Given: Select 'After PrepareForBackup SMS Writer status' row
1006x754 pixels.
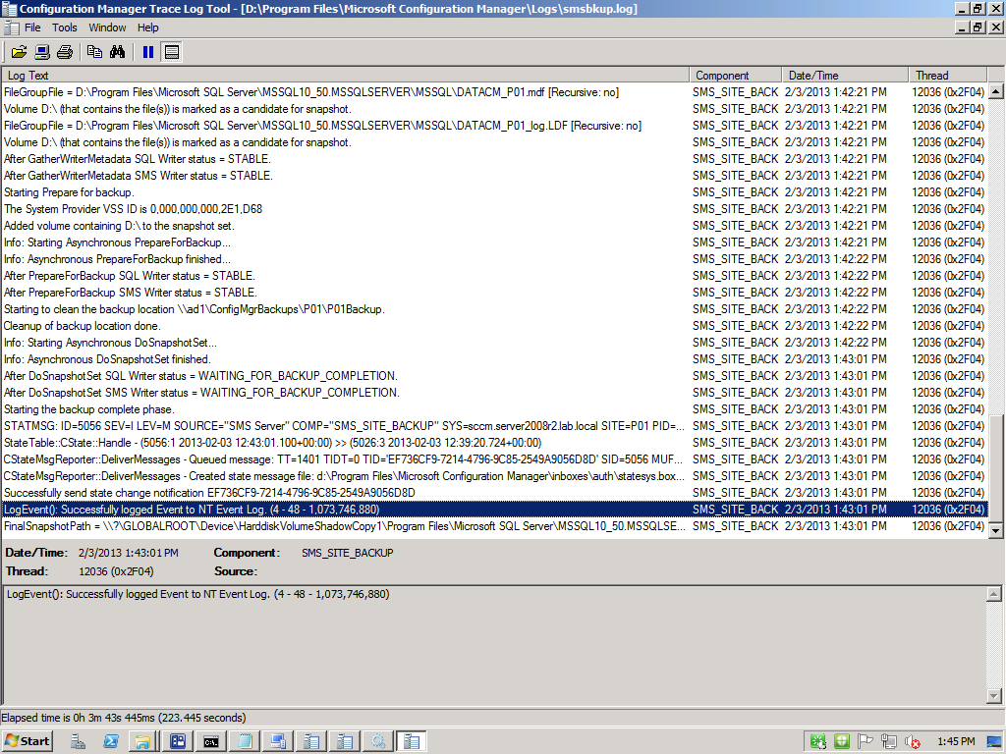Looking at the screenshot, I should point(494,293).
